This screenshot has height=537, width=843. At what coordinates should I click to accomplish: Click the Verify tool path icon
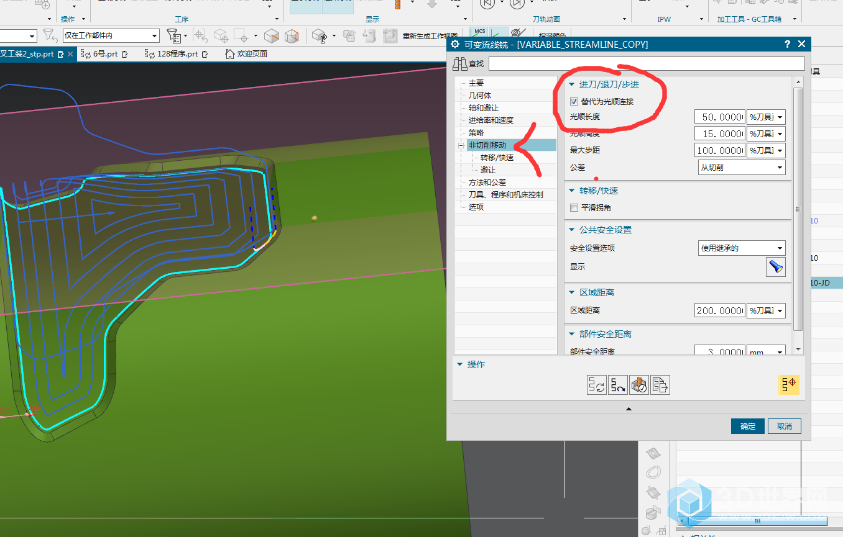[639, 385]
